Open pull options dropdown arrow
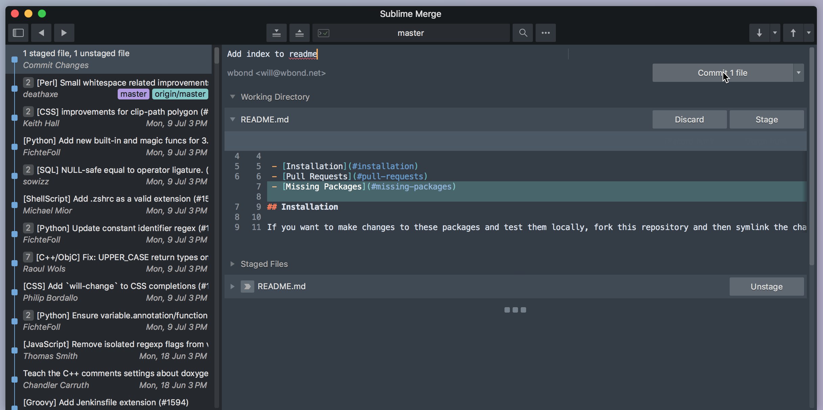Viewport: 823px width, 410px height. [x=775, y=33]
